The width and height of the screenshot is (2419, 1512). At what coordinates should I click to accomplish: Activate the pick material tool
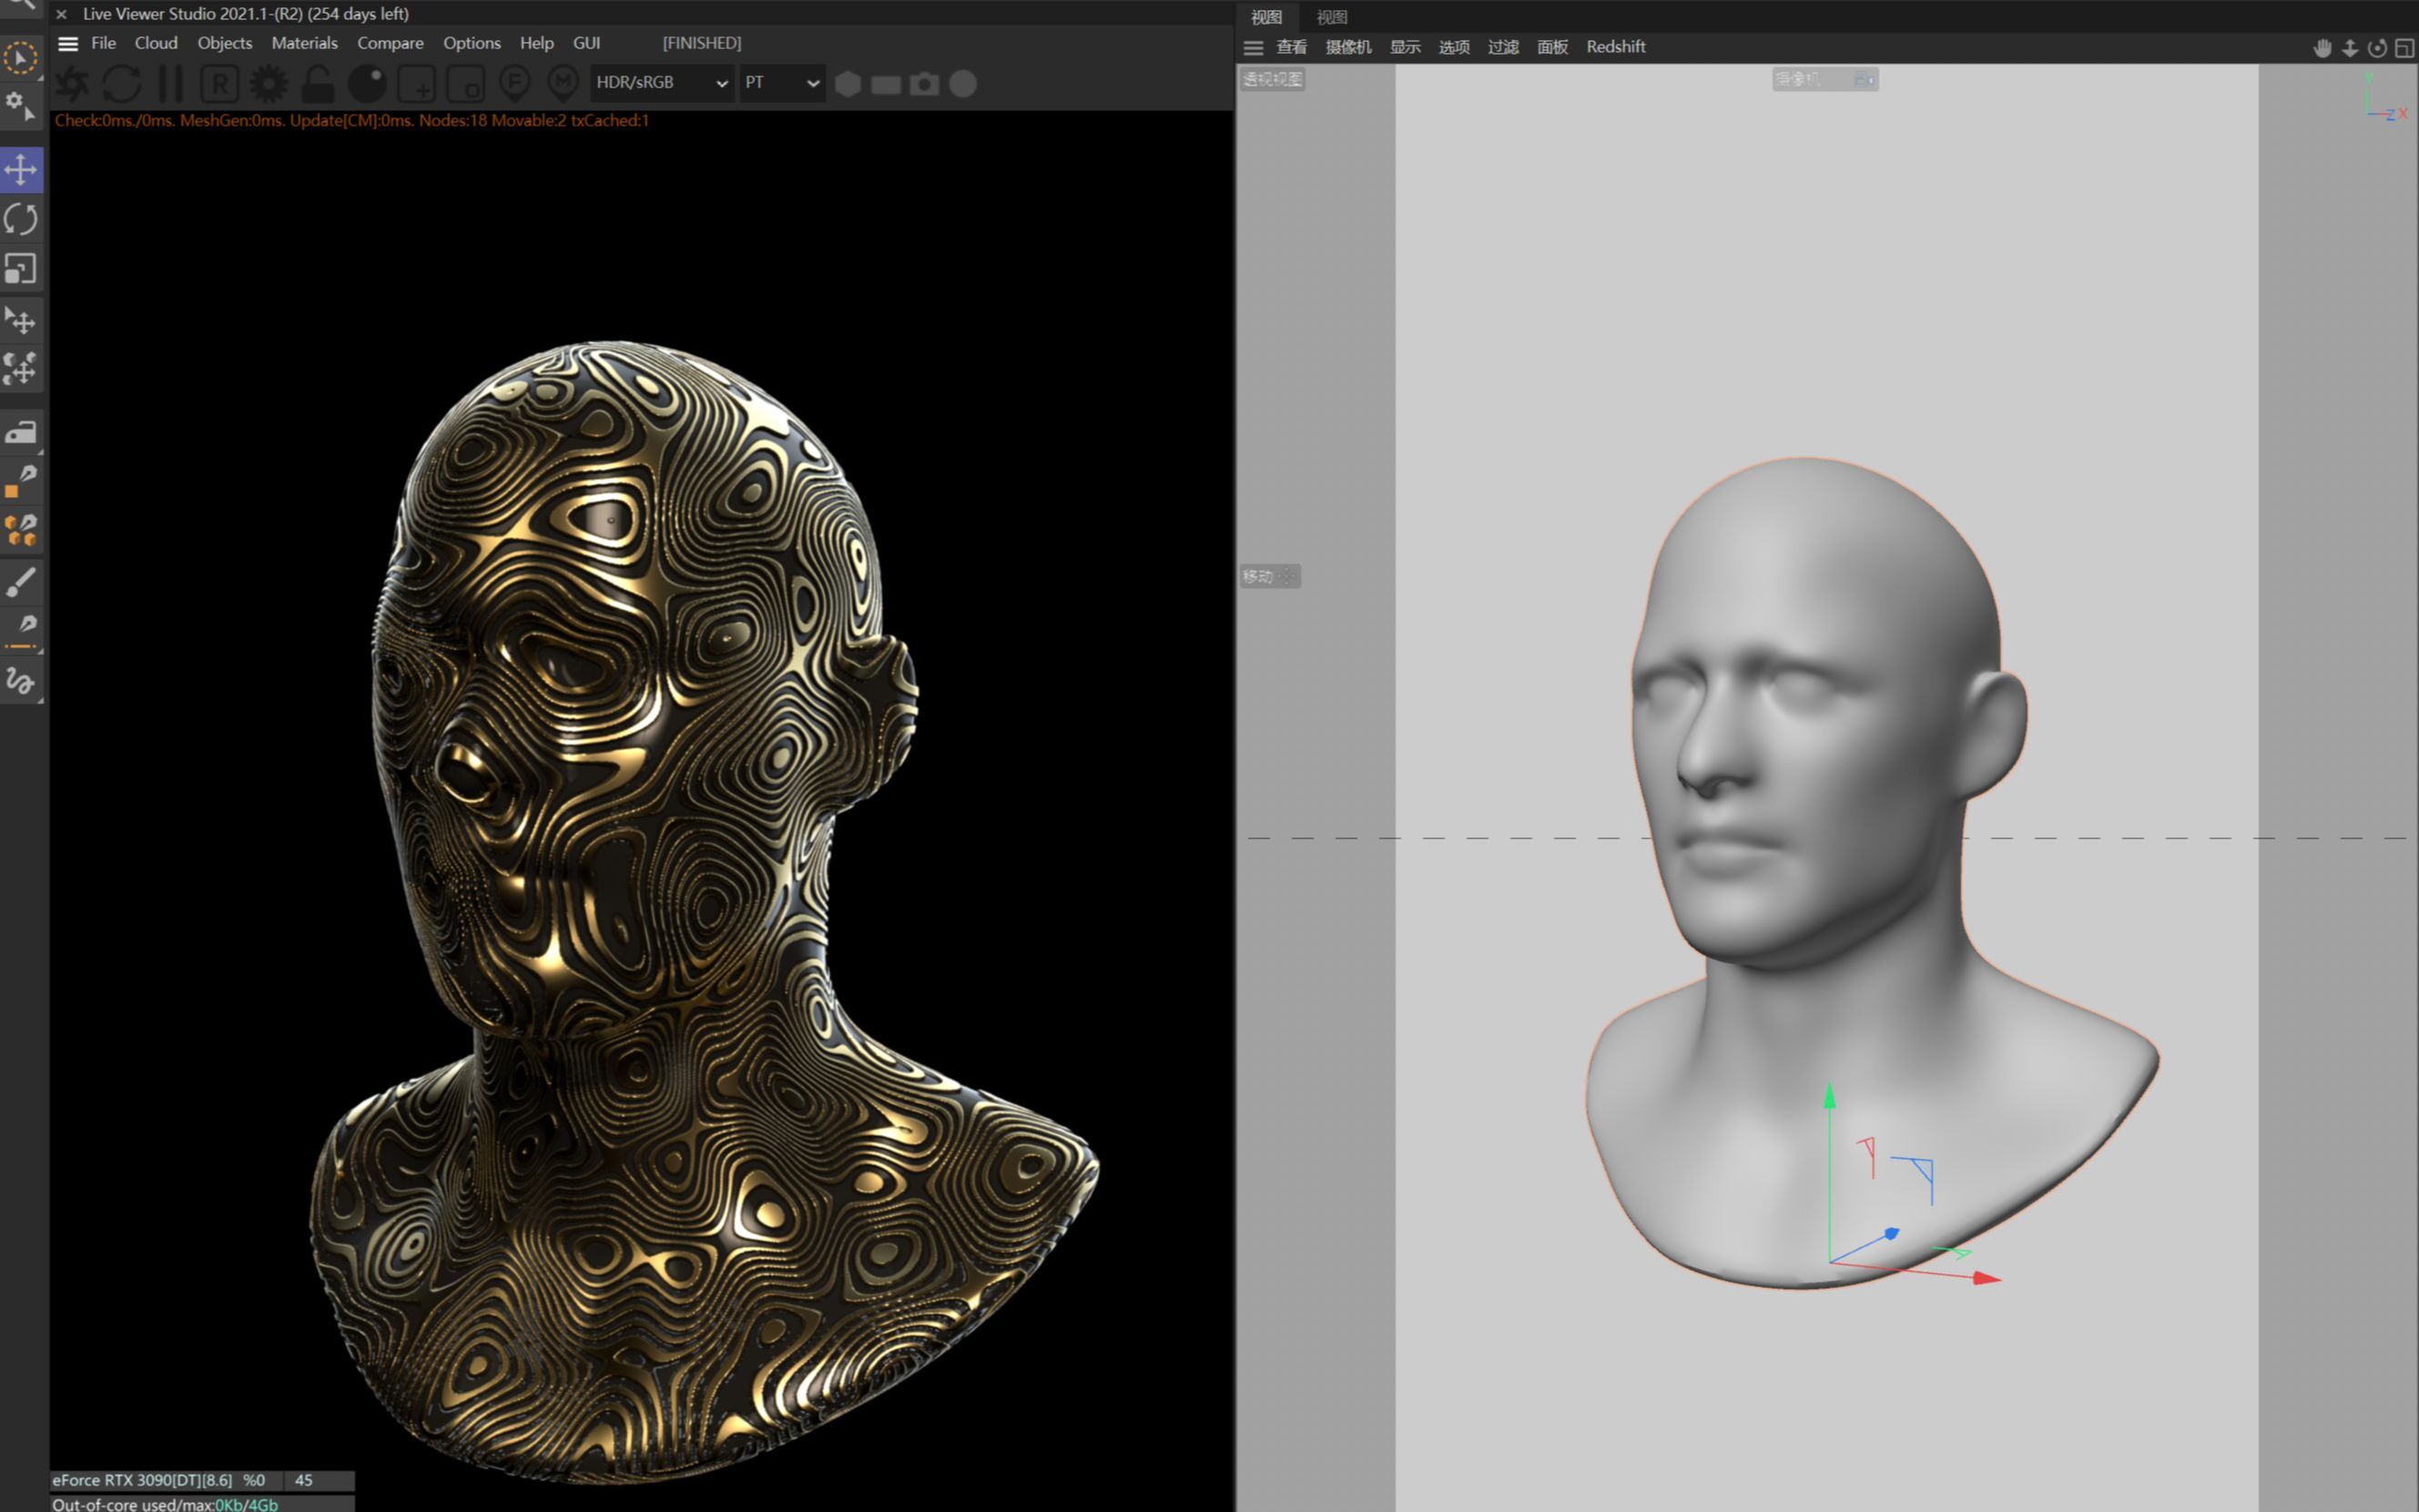[563, 84]
